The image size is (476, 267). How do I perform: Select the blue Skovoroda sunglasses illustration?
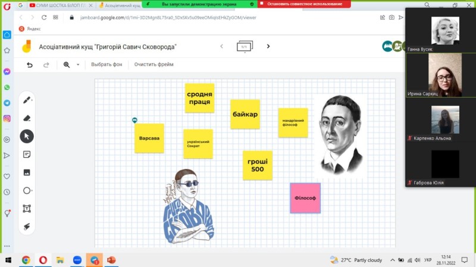(188, 206)
